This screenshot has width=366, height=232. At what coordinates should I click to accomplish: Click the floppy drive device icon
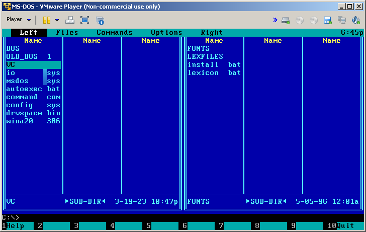coord(327,20)
